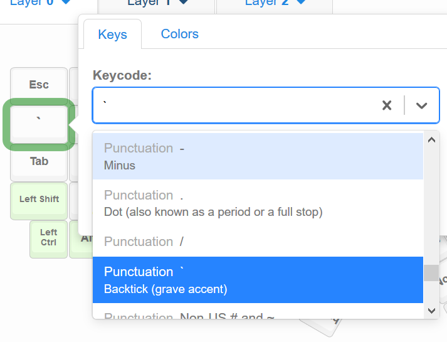The height and width of the screenshot is (342, 447).
Task: Select the Esc key on the keyboard
Action: coord(39,85)
